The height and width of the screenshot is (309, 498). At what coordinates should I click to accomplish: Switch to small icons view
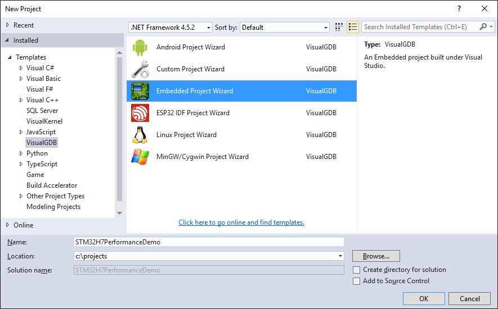339,28
